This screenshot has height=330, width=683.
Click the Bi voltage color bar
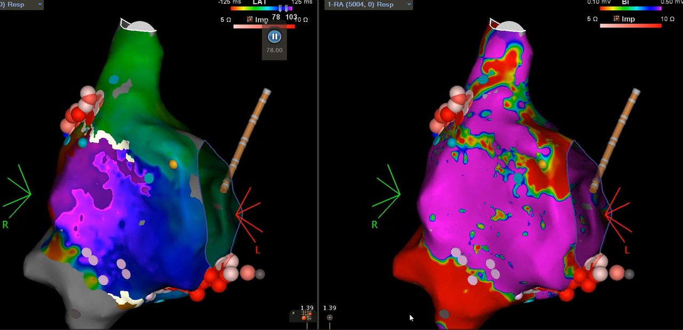pyautogui.click(x=630, y=9)
